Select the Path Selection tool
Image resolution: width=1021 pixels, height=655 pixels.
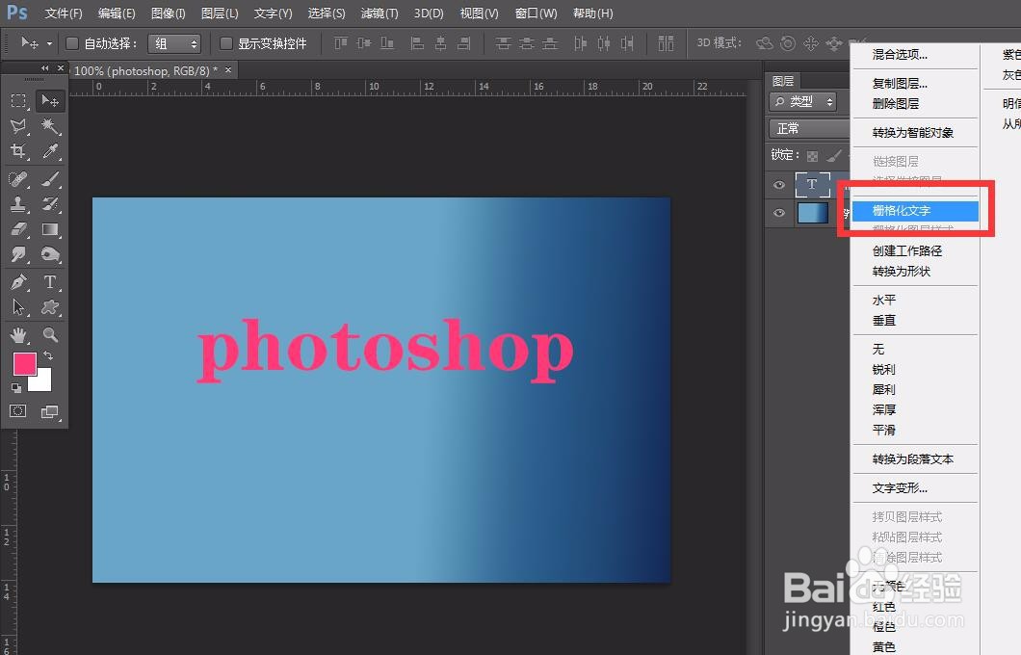(18, 307)
